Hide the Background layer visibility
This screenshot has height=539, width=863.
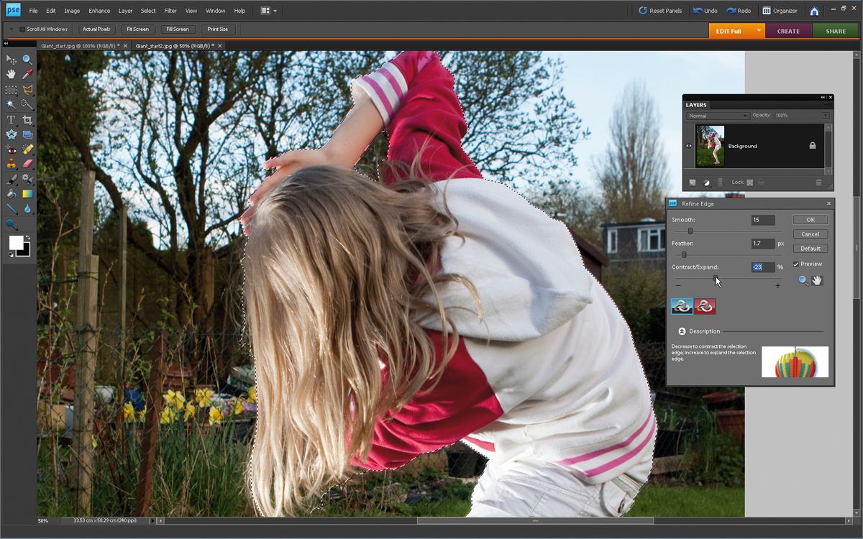click(688, 146)
